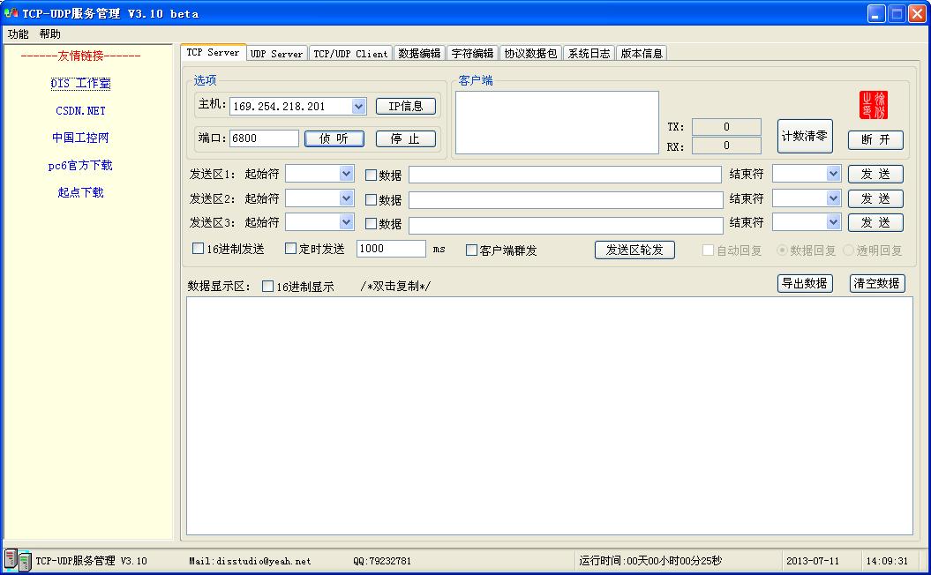Click the 导出数据 button
This screenshot has width=931, height=575.
805,283
